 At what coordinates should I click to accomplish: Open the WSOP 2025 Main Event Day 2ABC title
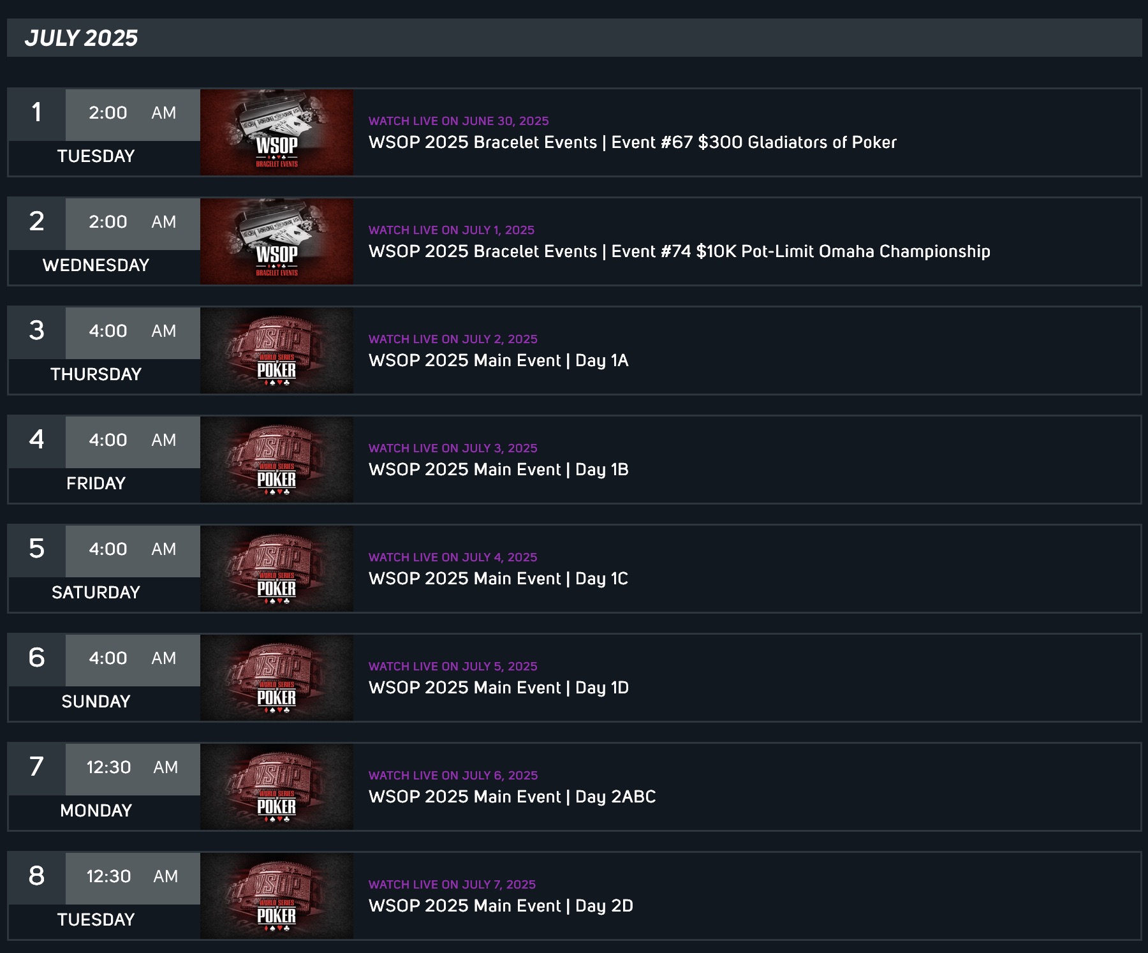[x=511, y=797]
